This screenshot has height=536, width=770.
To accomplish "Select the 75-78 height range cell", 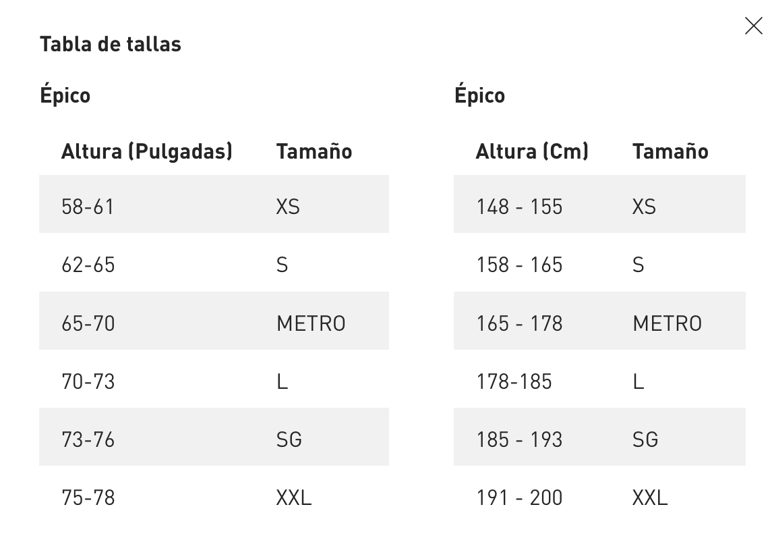I will pyautogui.click(x=88, y=498).
